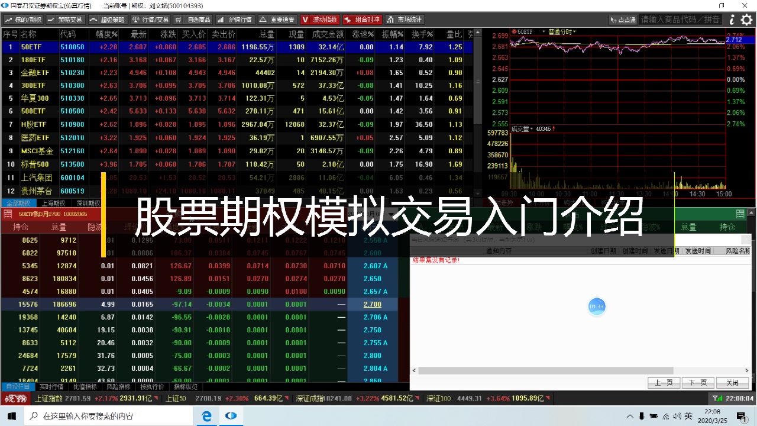Click the green signal strength status icon
This screenshot has height=426, width=757.
[x=717, y=399]
